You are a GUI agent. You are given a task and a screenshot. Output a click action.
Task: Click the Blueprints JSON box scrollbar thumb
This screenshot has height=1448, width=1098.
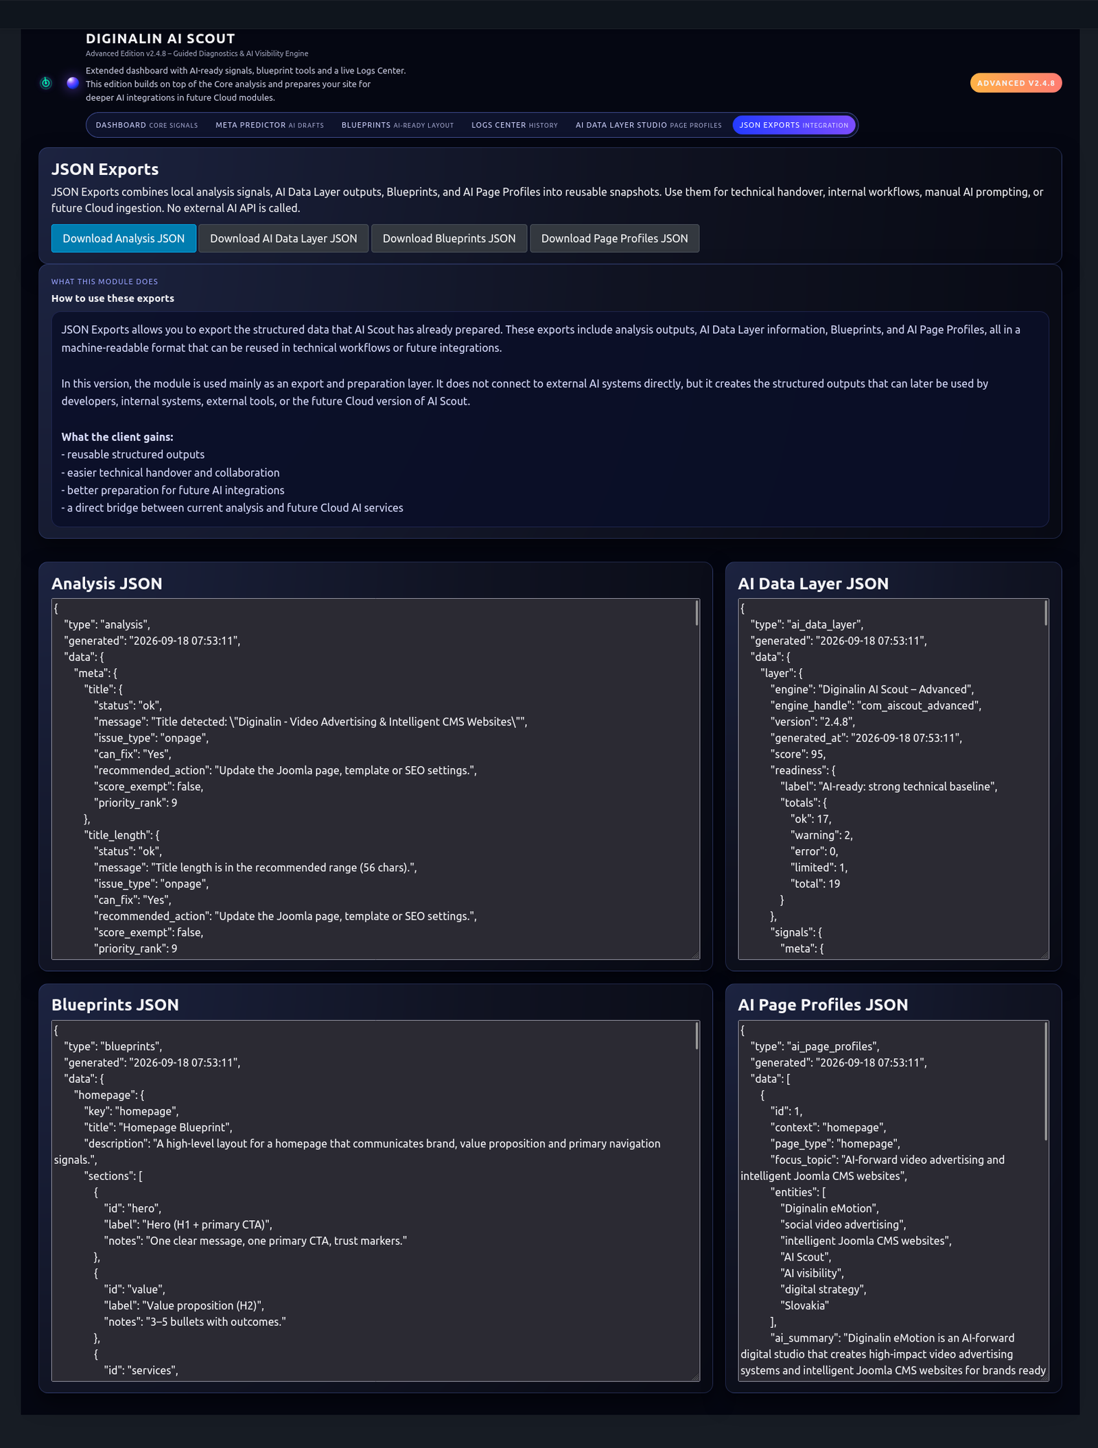coord(697,1035)
